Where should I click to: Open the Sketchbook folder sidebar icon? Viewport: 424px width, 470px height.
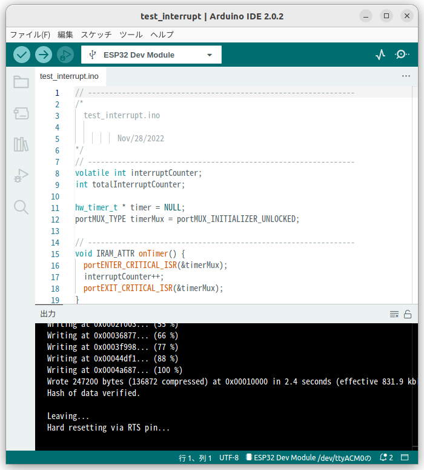click(x=21, y=81)
